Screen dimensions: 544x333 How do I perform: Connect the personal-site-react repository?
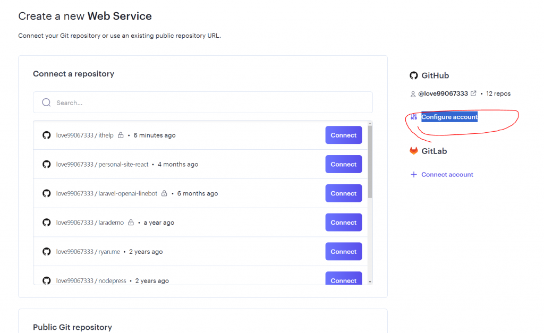tap(343, 164)
